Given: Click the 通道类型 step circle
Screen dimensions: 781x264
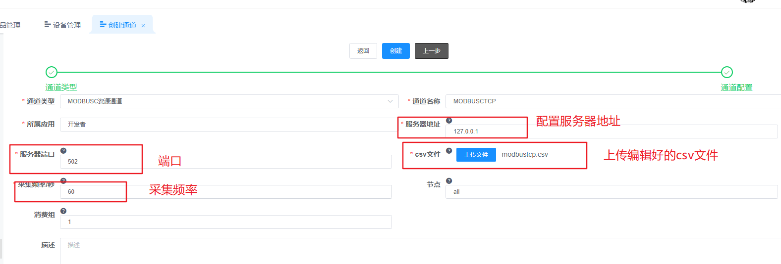Looking at the screenshot, I should coord(52,72).
